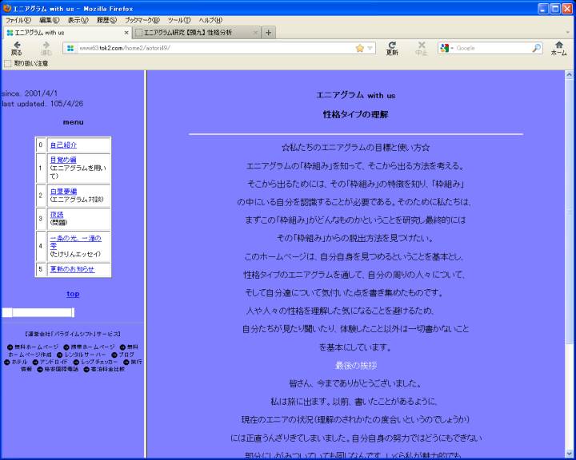Open the 自己紹介 link in menu

tap(63, 145)
